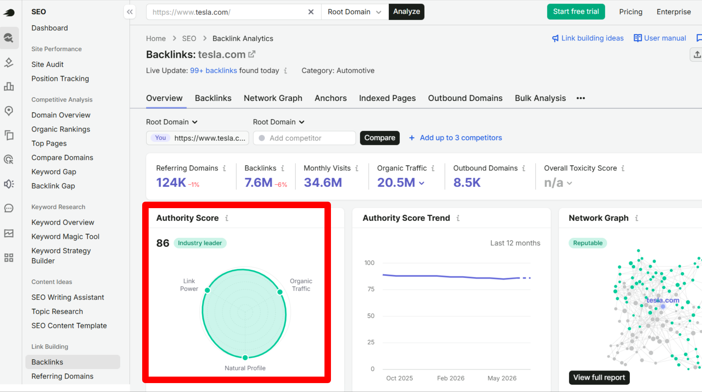Open the bar chart sidebar icon
Viewport: 702px width, 392px height.
coord(9,86)
